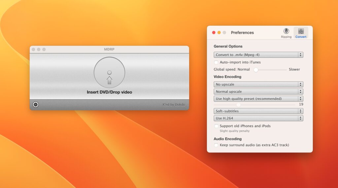Click the MDRP window minimize button
Image resolution: width=338 pixels, height=188 pixels.
pyautogui.click(x=39, y=49)
